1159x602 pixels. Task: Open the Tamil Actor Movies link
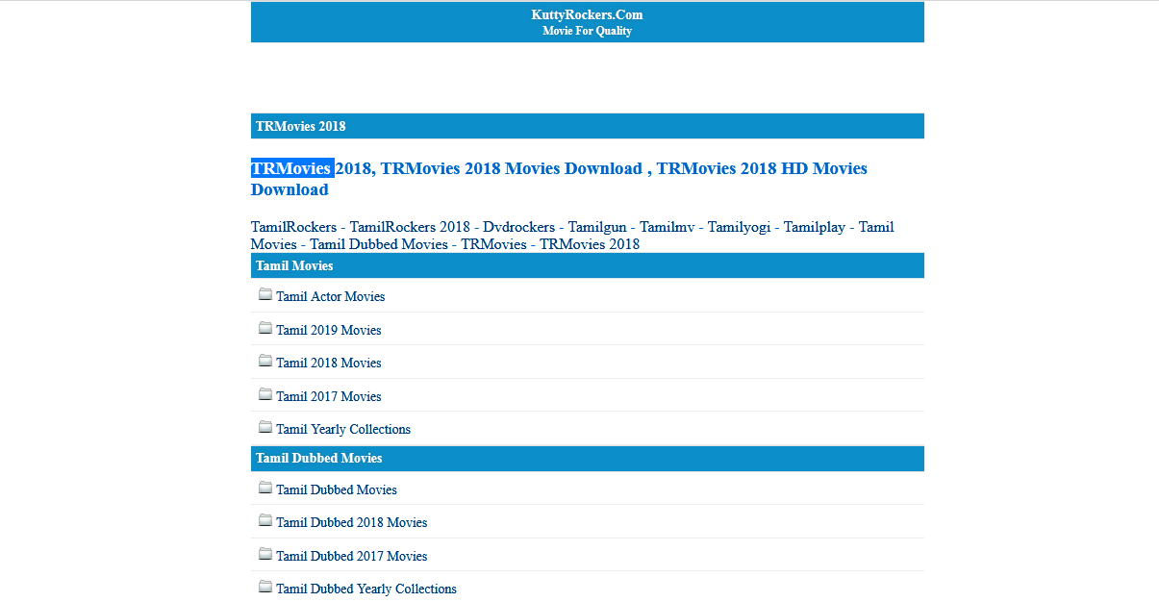(330, 296)
